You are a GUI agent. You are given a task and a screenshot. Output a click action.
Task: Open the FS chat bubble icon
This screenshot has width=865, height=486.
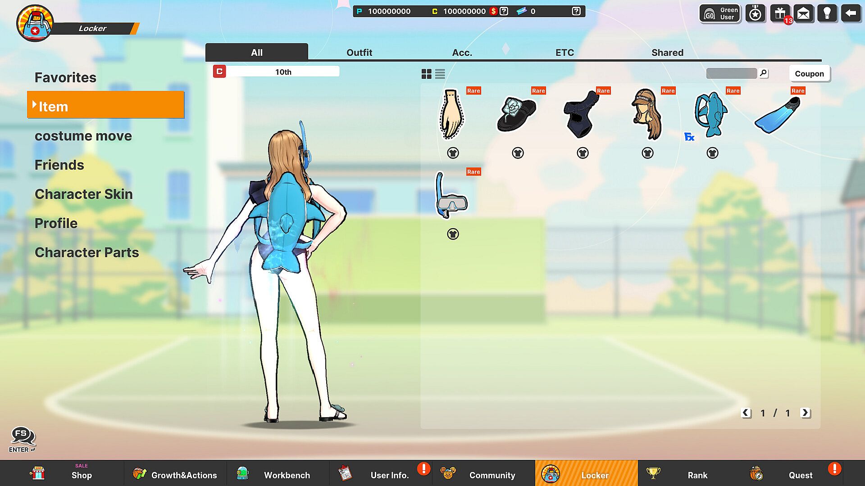[22, 436]
